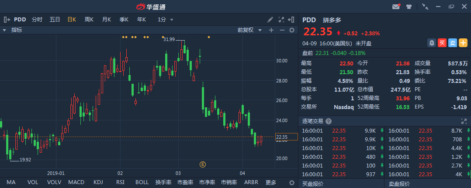Image resolution: width=471 pixels, height=188 pixels.
Task: Zoom in chart with plus icon
Action: (271, 30)
